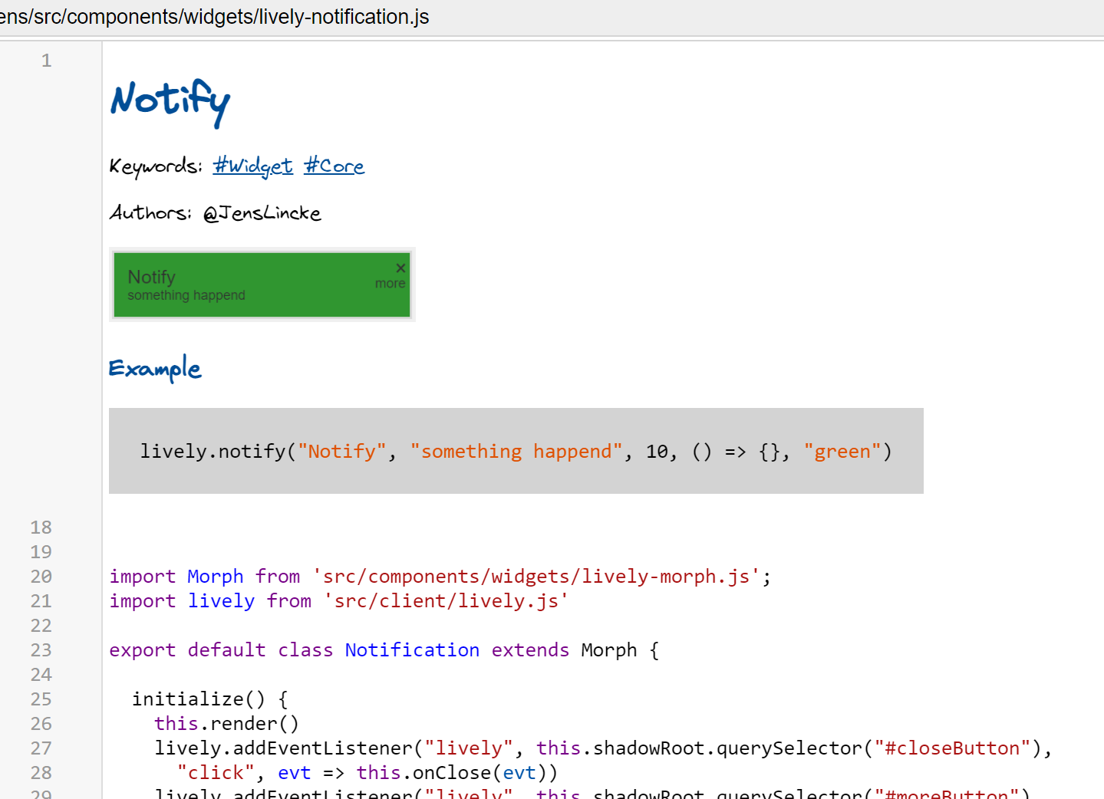1104x799 pixels.
Task: Click the Notify heading
Action: (x=170, y=101)
